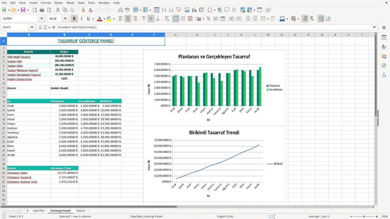The width and height of the screenshot is (390, 219).
Task: Insert a comment with the speech bubble
Action: coord(227,10)
